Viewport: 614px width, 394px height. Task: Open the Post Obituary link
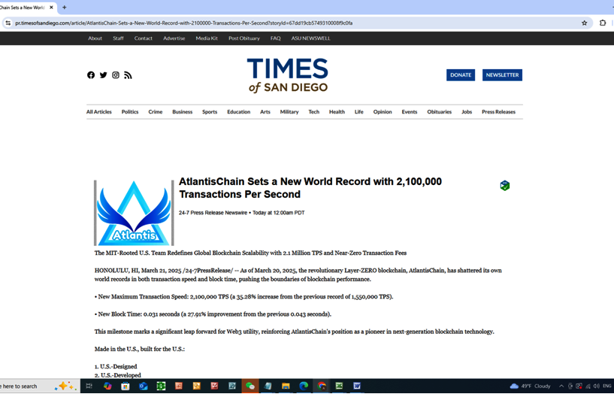243,38
